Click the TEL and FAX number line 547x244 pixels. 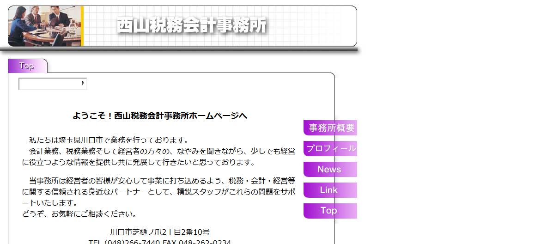(x=160, y=242)
